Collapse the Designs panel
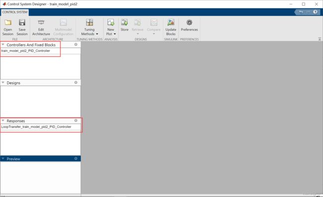 (3, 82)
